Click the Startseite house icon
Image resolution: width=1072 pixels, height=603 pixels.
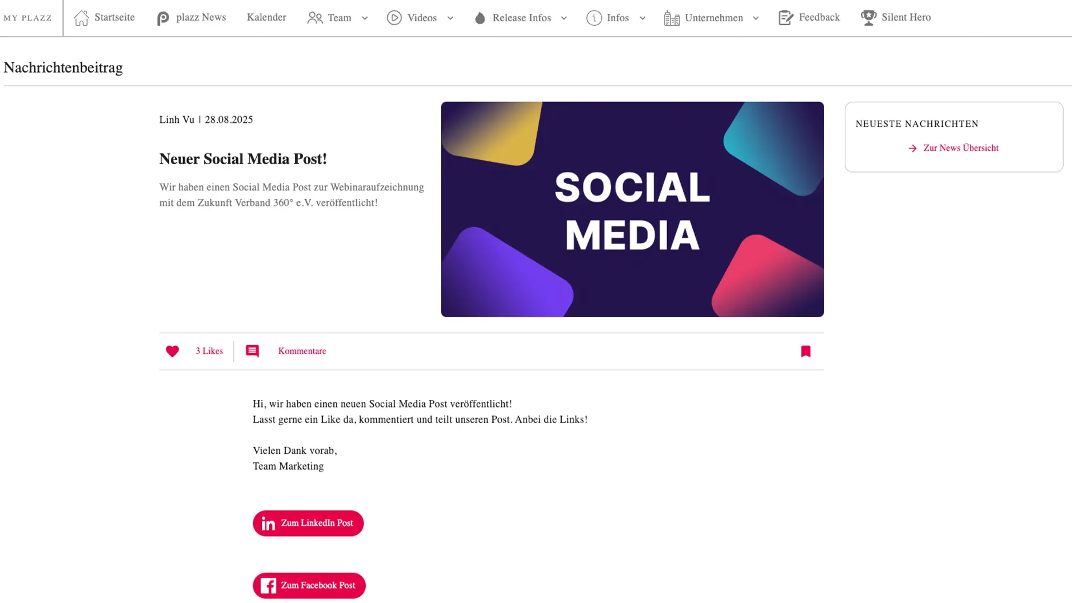pyautogui.click(x=82, y=18)
